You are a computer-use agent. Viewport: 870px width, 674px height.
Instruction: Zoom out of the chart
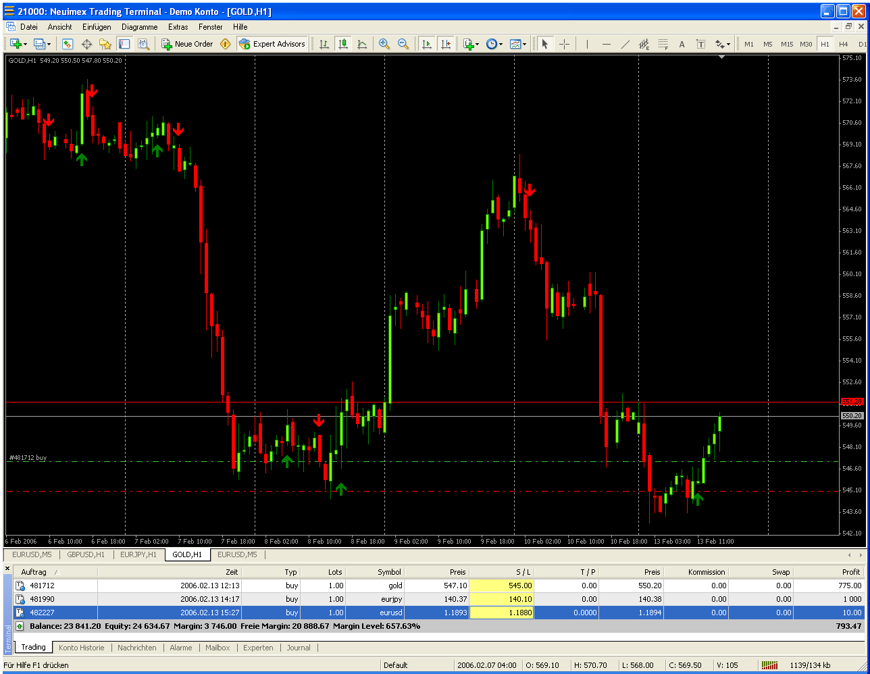pos(403,44)
